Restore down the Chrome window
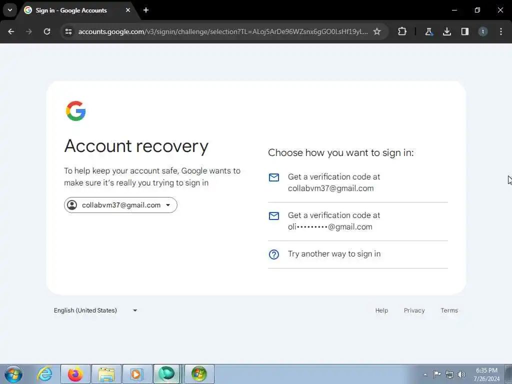Viewport: 512px width, 384px height. point(477,10)
